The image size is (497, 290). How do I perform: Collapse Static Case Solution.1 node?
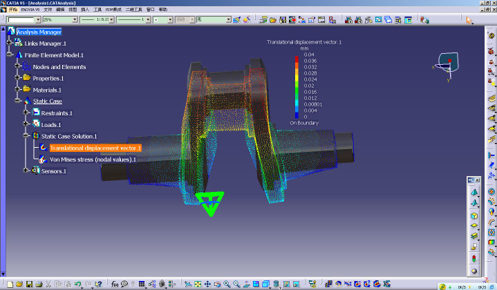pyautogui.click(x=26, y=135)
